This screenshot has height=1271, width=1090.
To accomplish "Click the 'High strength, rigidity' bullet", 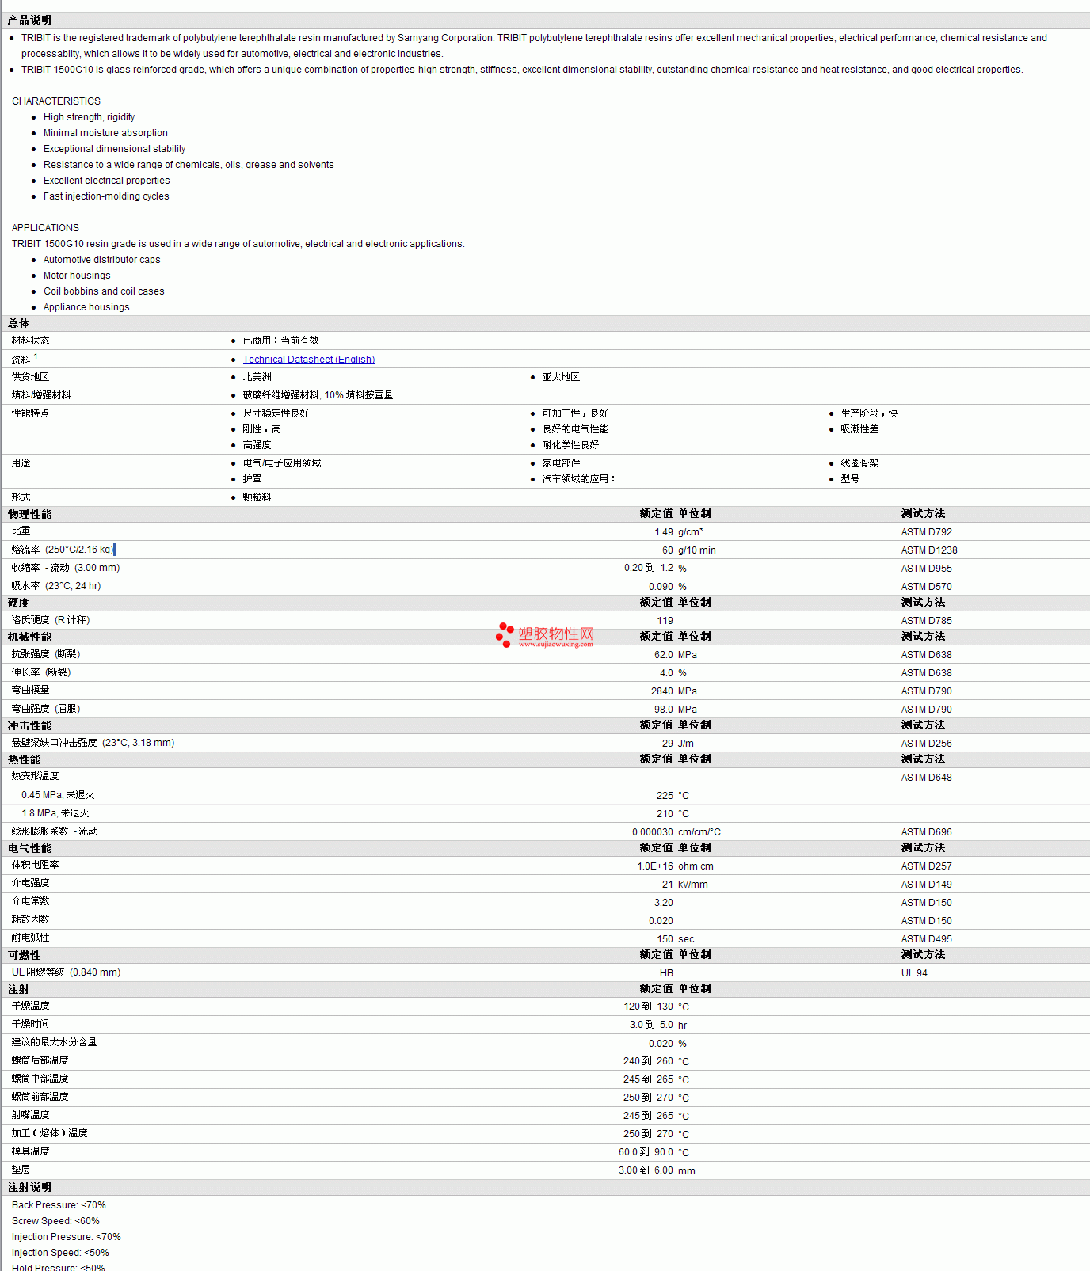I will [x=89, y=117].
